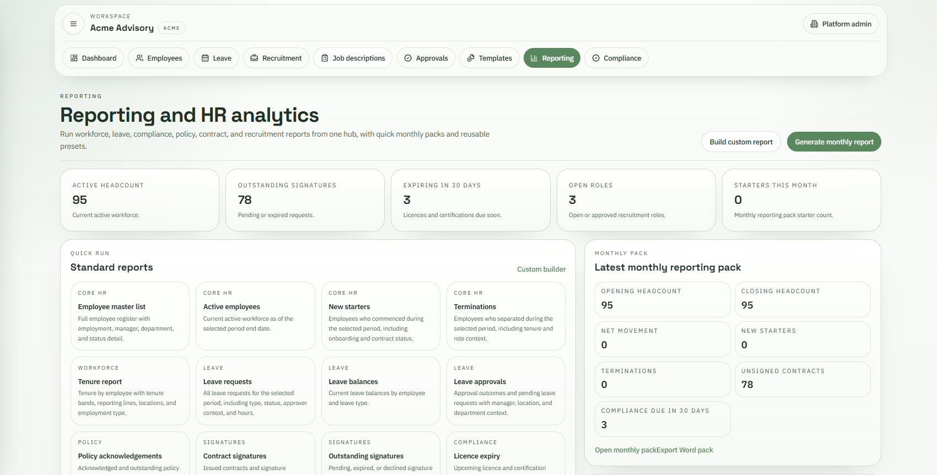Open the hamburger menu beside Acme Advisory
Viewport: 937px width, 475px height.
tap(73, 24)
